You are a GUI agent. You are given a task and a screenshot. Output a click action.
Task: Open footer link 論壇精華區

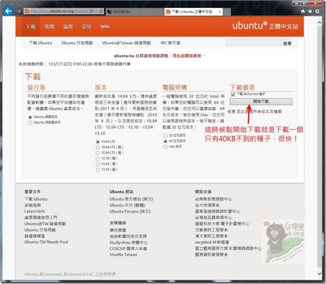click(x=35, y=236)
